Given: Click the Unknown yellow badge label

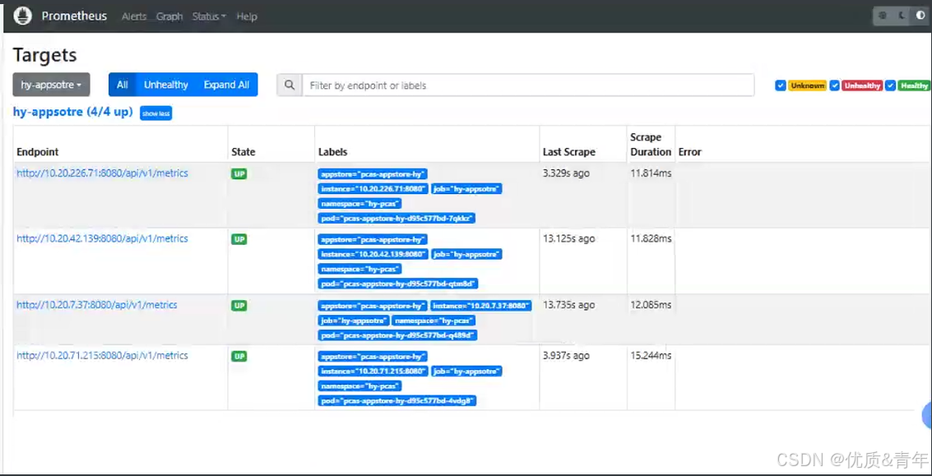Looking at the screenshot, I should [807, 85].
